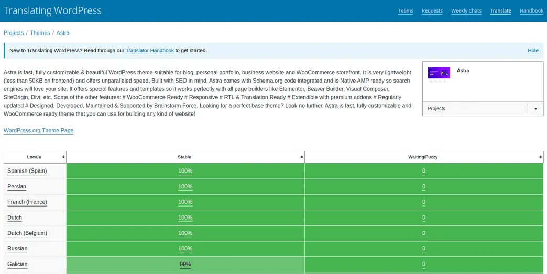Click Dutch 100% stable value

pyautogui.click(x=185, y=218)
